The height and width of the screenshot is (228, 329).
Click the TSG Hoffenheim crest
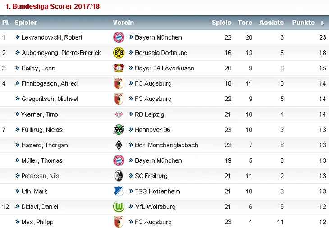click(x=118, y=191)
